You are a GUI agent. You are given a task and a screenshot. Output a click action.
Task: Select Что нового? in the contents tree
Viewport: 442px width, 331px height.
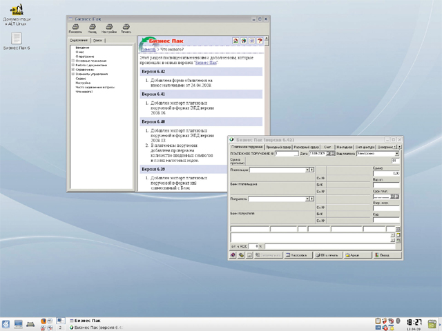pyautogui.click(x=84, y=92)
